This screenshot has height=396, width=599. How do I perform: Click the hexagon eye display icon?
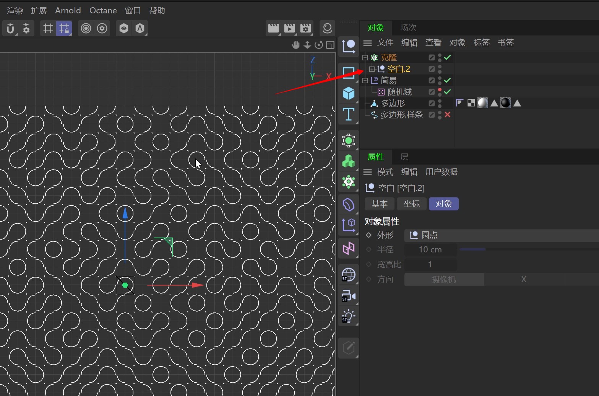point(124,28)
